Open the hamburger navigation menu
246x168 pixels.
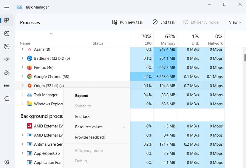pyautogui.click(x=7, y=7)
